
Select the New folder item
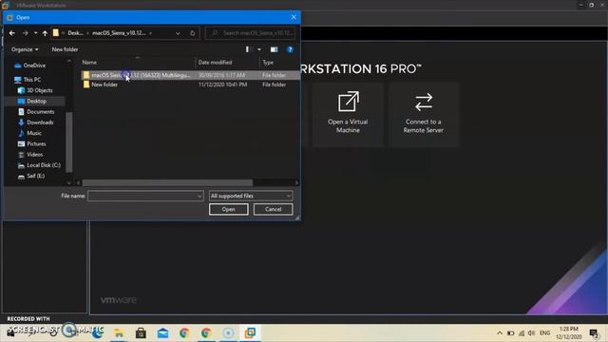tap(190, 85)
